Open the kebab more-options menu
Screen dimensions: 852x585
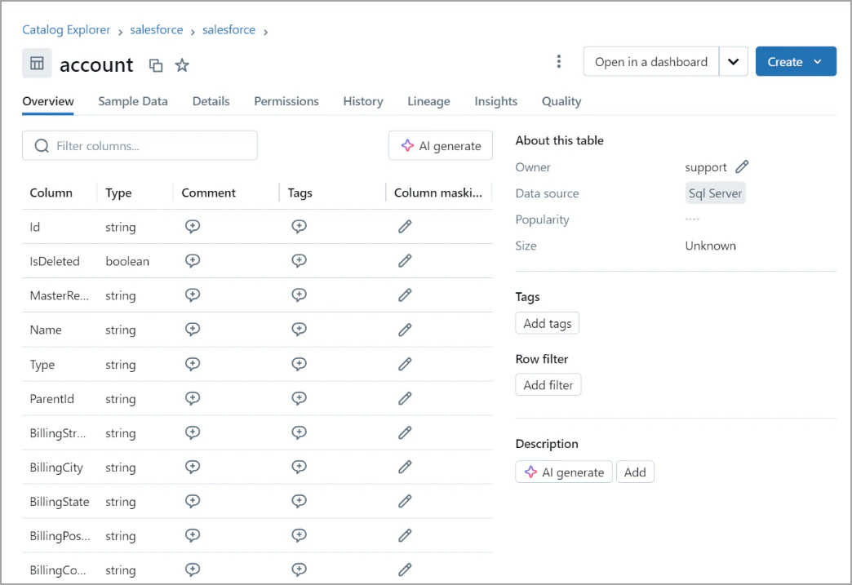pyautogui.click(x=559, y=62)
